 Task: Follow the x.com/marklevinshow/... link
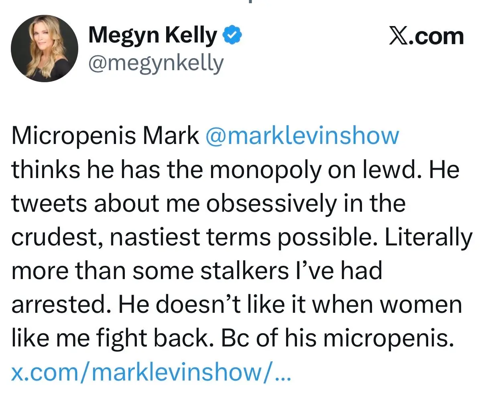click(150, 372)
